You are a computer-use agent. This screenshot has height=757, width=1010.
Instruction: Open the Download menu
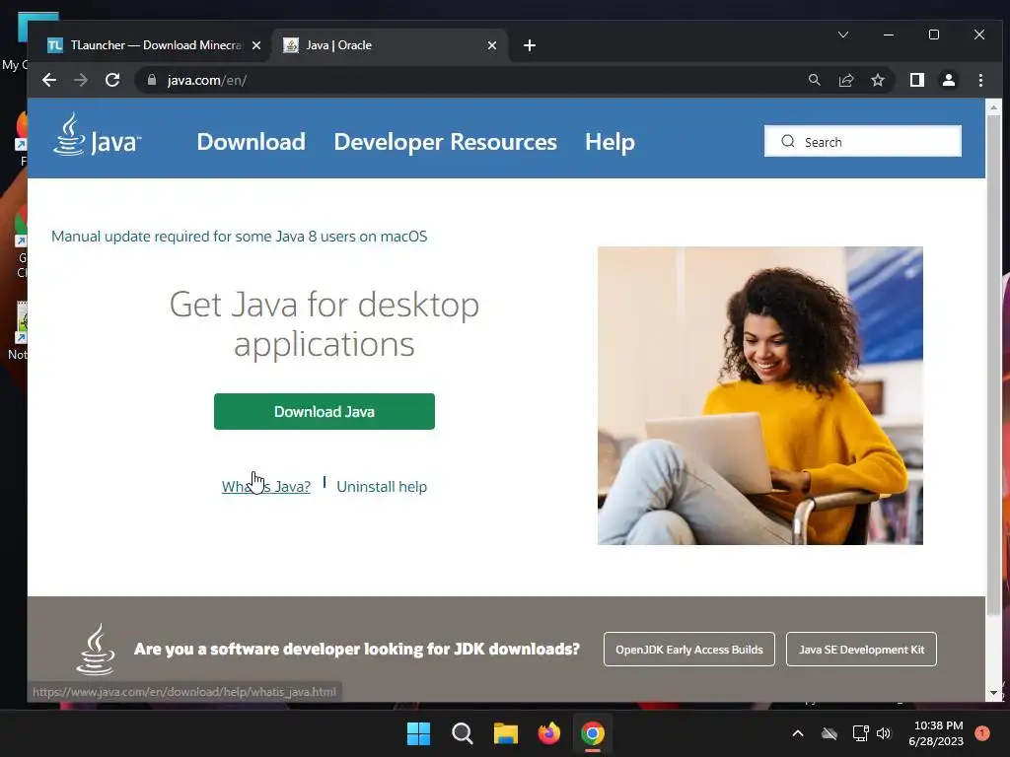(252, 142)
